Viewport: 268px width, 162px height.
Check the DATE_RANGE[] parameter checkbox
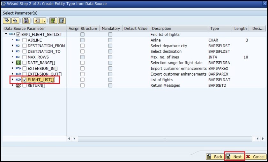coord(25,63)
